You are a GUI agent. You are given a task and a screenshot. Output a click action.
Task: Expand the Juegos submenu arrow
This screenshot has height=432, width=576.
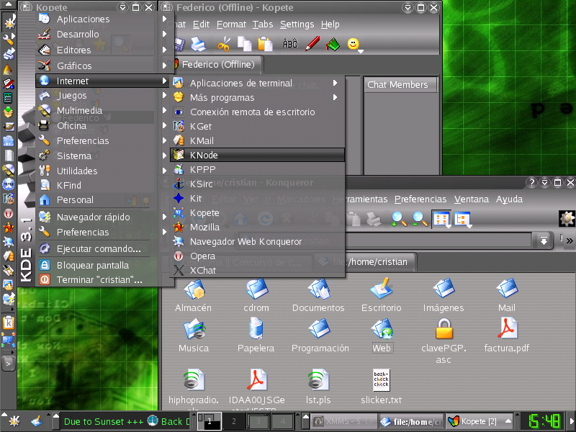[164, 96]
